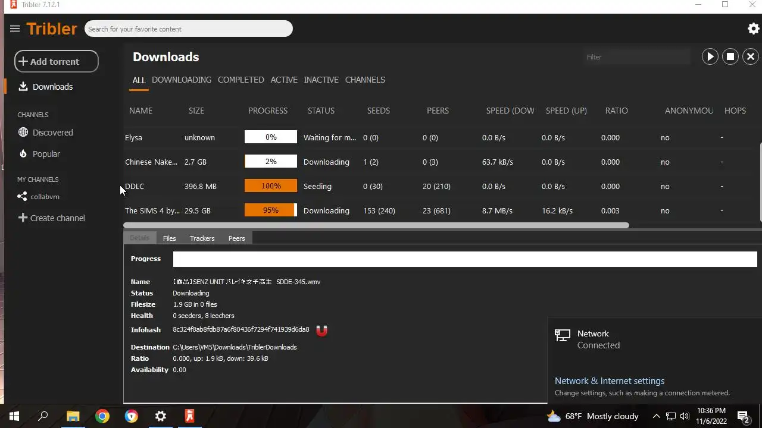Open the weather widget showing 68°F
Screen dimensions: 762x428
[593, 416]
